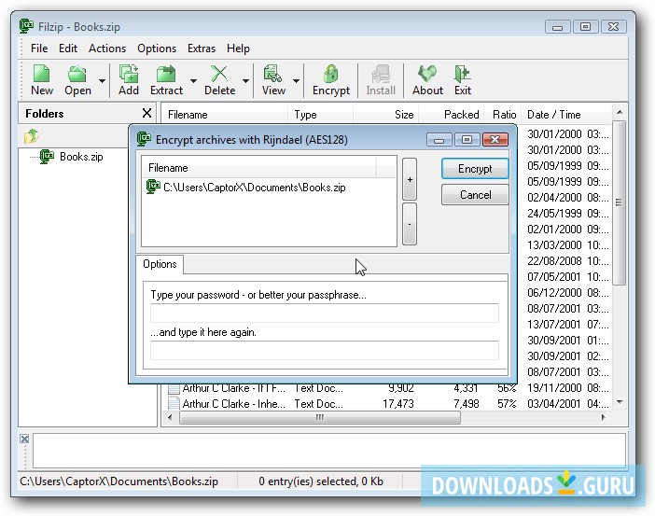Click the Add files toolbar icon
655x516 pixels.
[129, 80]
